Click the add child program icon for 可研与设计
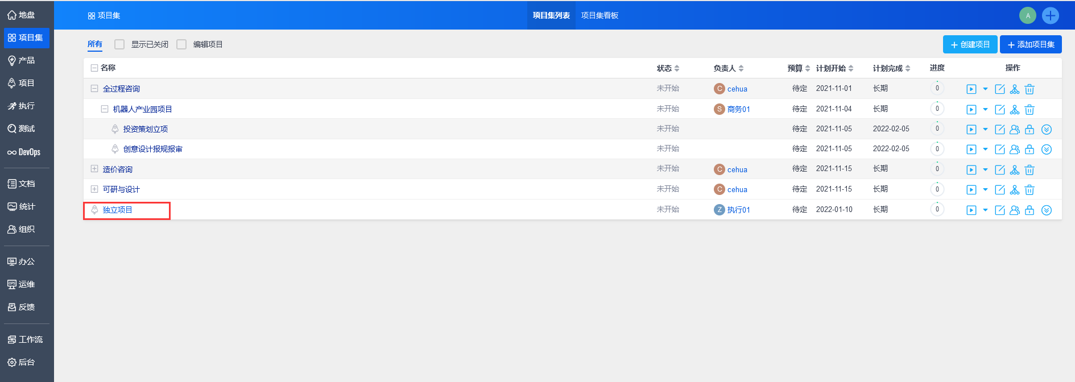The image size is (1075, 382). (x=1014, y=190)
